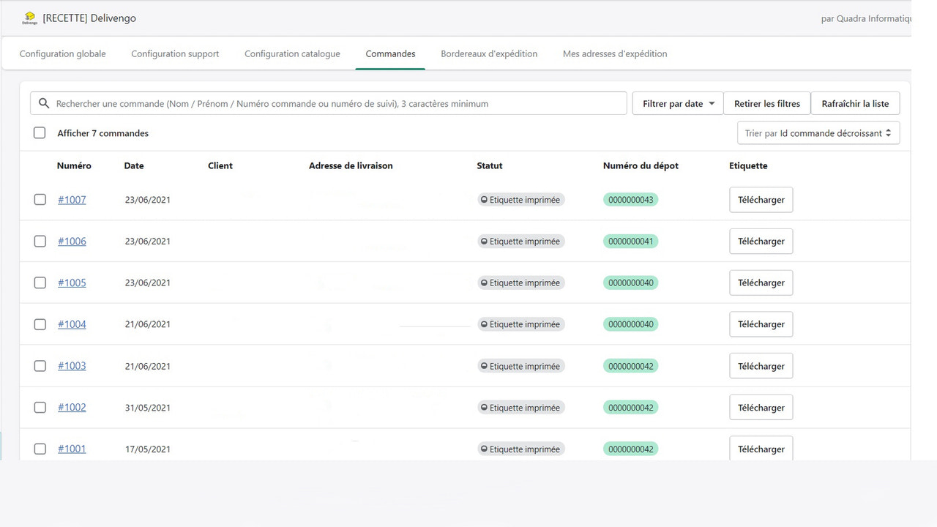Download label for order #1007
The height and width of the screenshot is (527, 937).
tap(761, 200)
